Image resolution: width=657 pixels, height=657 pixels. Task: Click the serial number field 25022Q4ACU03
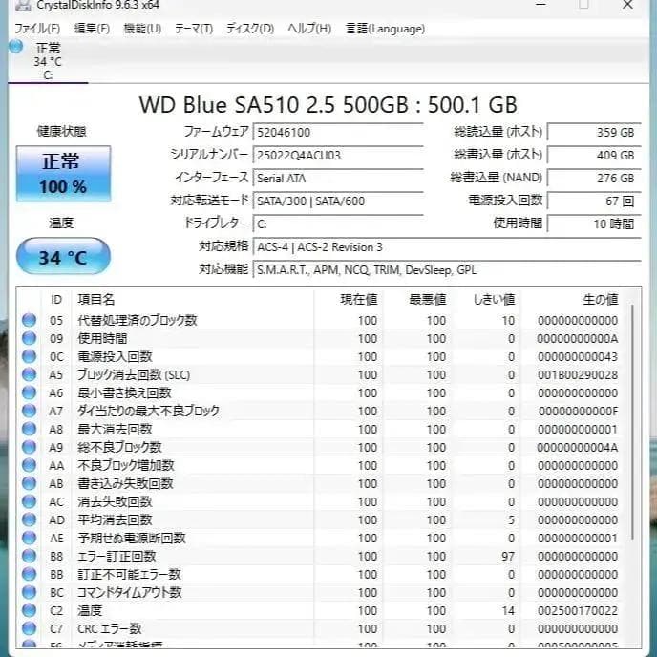point(338,155)
